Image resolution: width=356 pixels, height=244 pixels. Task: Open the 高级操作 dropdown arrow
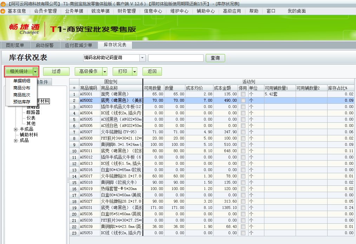click(104, 71)
